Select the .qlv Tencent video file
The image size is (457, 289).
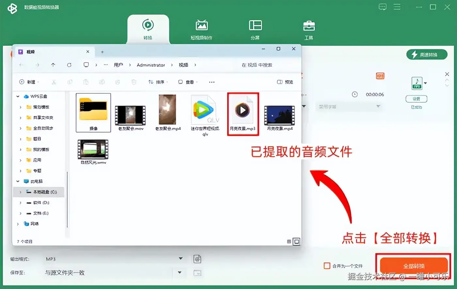205,115
